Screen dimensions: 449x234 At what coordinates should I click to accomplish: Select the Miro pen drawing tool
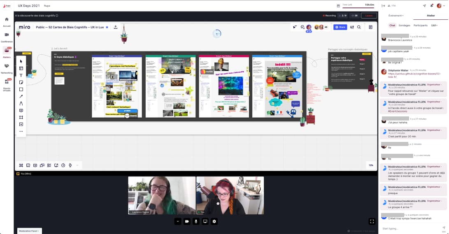(x=21, y=103)
